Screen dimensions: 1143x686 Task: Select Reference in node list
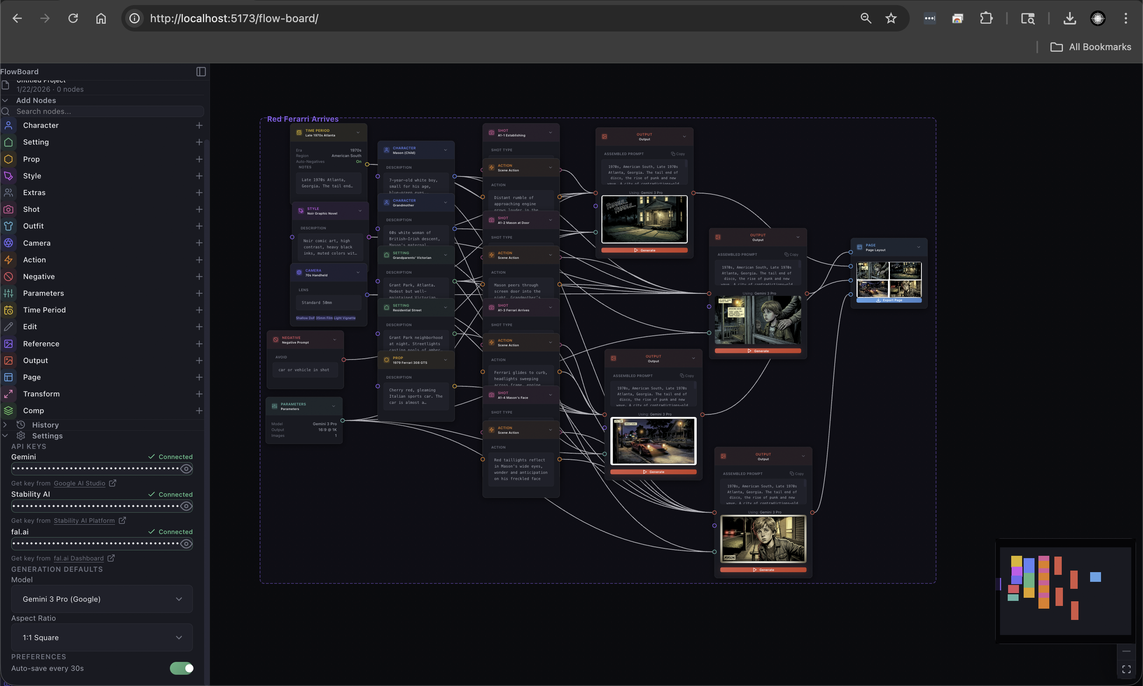(x=41, y=344)
